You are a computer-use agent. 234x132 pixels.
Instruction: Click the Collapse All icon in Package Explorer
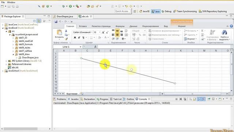tap(34, 21)
